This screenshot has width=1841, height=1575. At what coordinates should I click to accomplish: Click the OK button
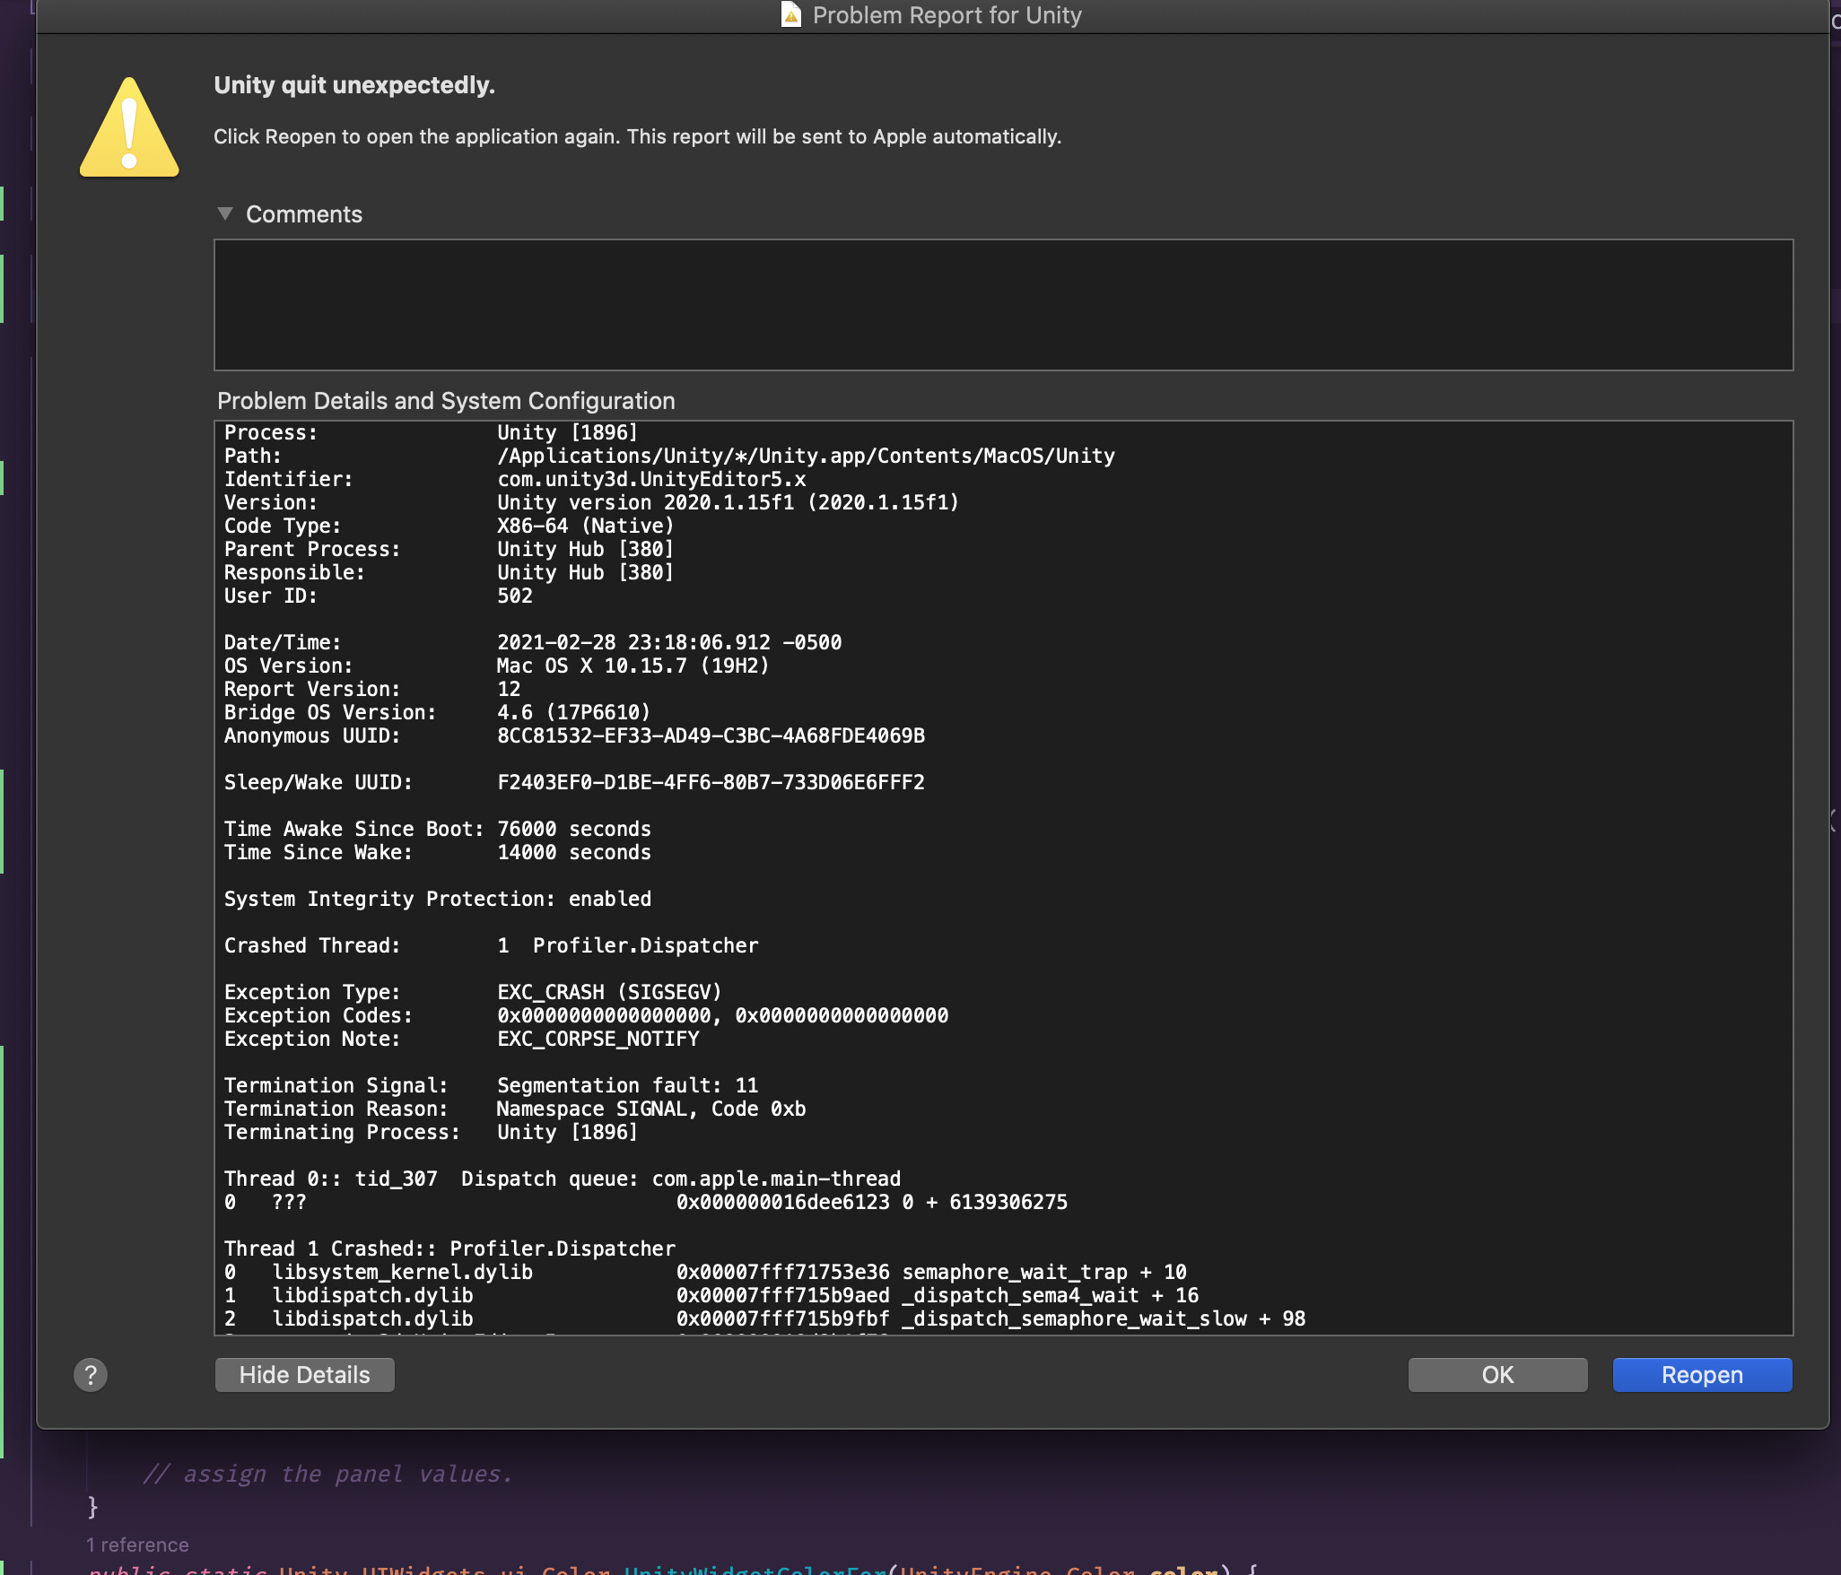coord(1497,1375)
